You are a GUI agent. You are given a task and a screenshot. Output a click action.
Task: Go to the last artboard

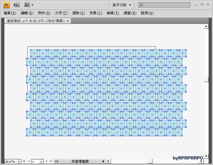(51, 161)
